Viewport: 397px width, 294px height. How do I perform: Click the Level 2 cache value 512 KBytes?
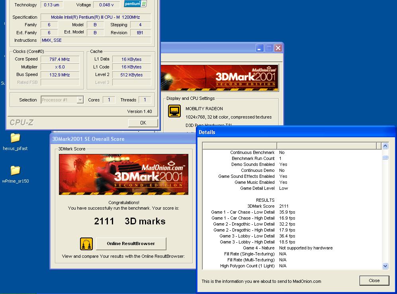tap(131, 75)
